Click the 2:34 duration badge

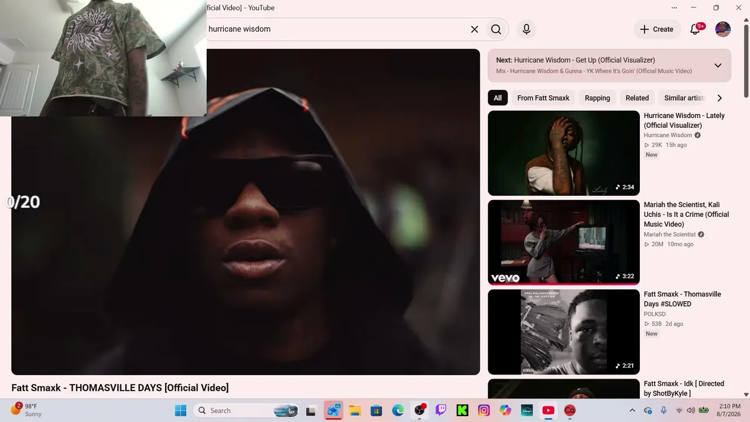pyautogui.click(x=625, y=187)
